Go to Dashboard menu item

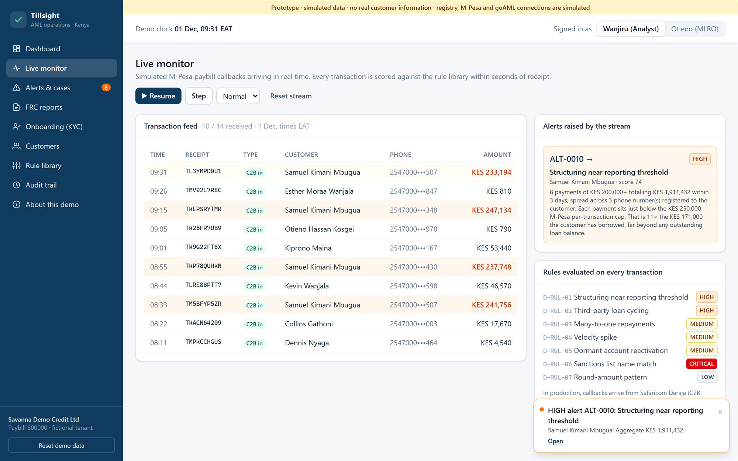pos(62,49)
